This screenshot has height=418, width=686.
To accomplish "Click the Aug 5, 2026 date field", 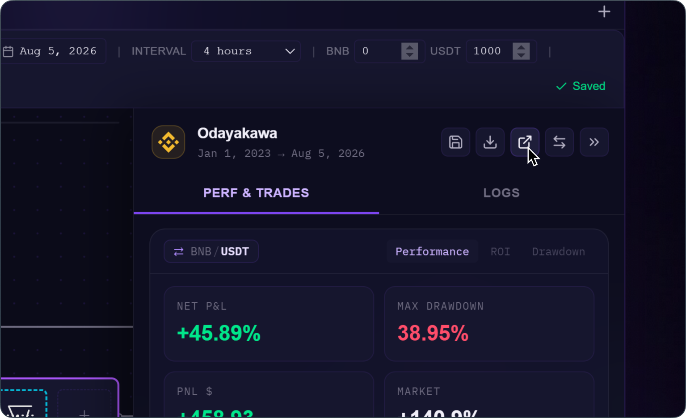I will coord(53,51).
